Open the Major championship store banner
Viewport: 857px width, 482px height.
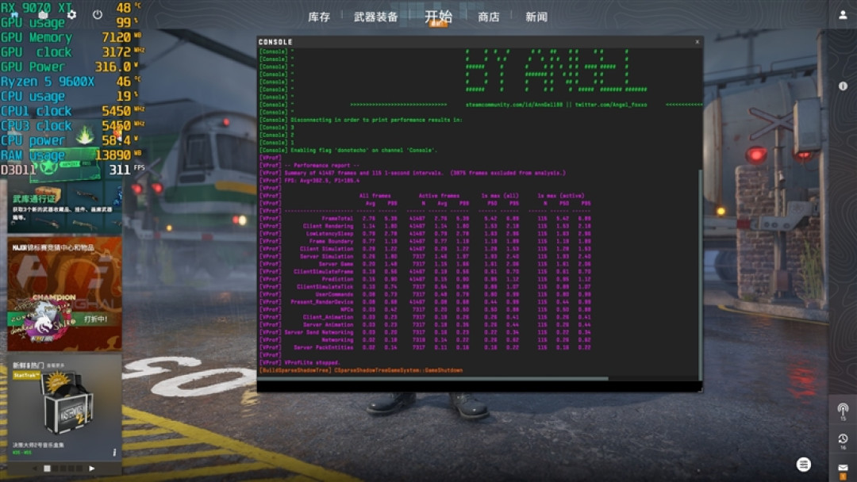click(x=64, y=293)
